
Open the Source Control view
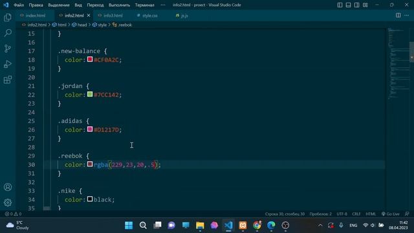(x=8, y=49)
